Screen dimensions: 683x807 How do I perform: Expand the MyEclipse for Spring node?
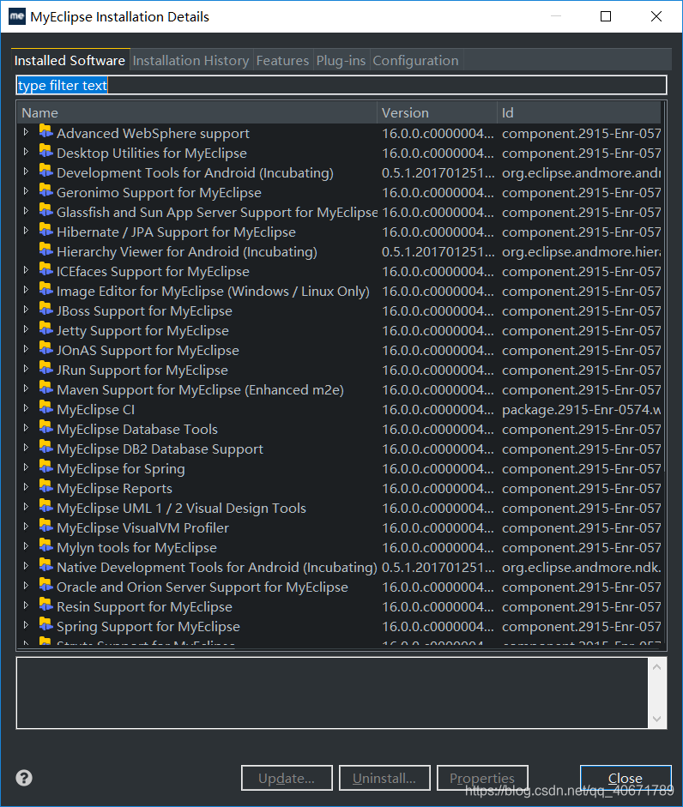pyautogui.click(x=26, y=467)
